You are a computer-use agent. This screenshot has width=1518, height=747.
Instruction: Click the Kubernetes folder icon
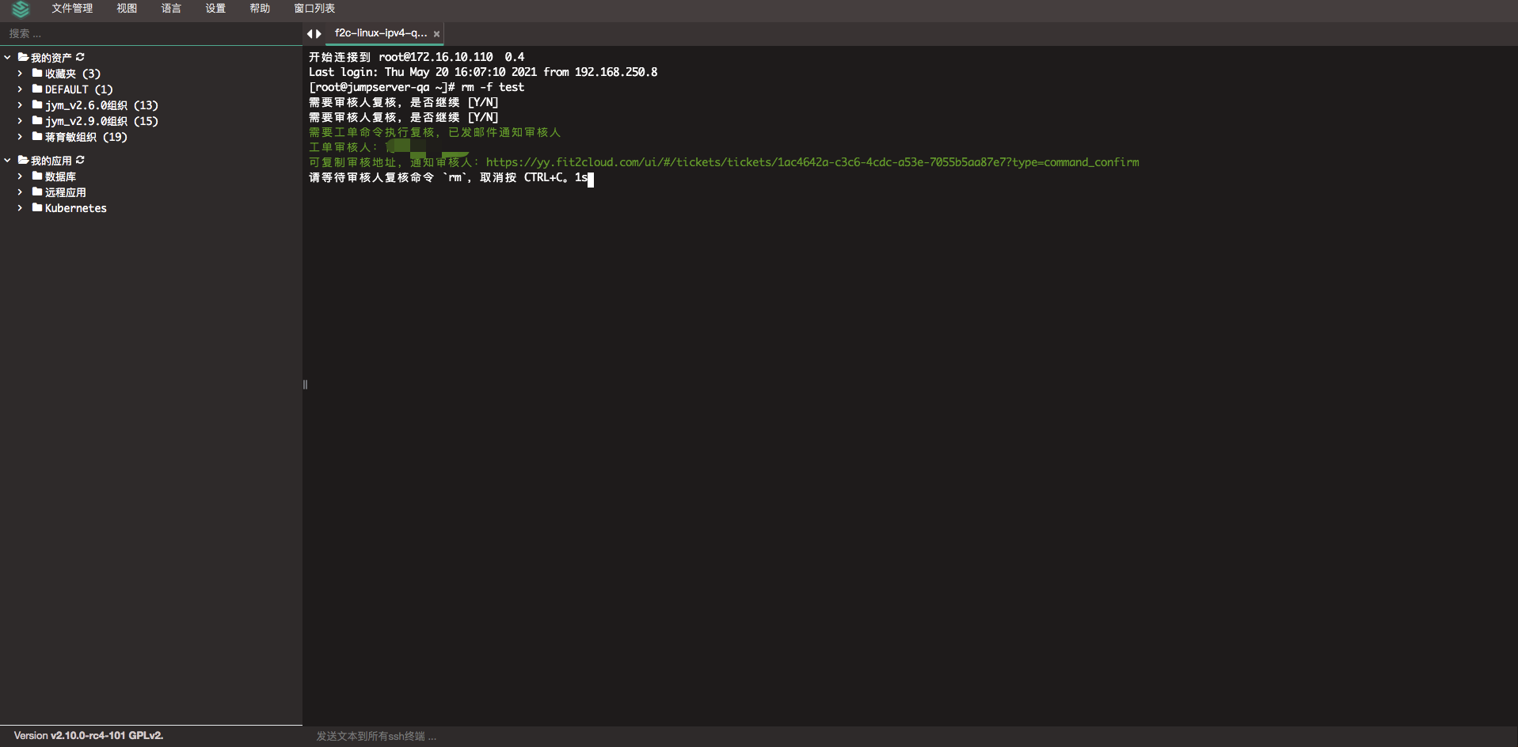(x=37, y=207)
